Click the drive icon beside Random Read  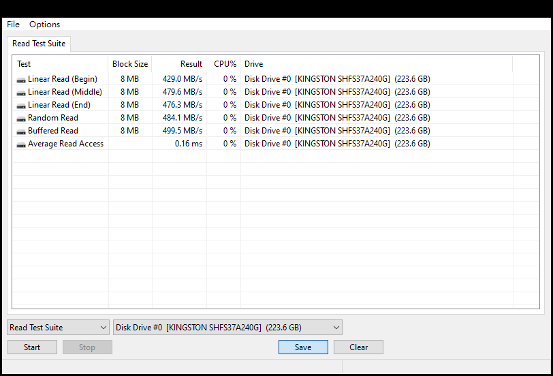pyautogui.click(x=21, y=119)
